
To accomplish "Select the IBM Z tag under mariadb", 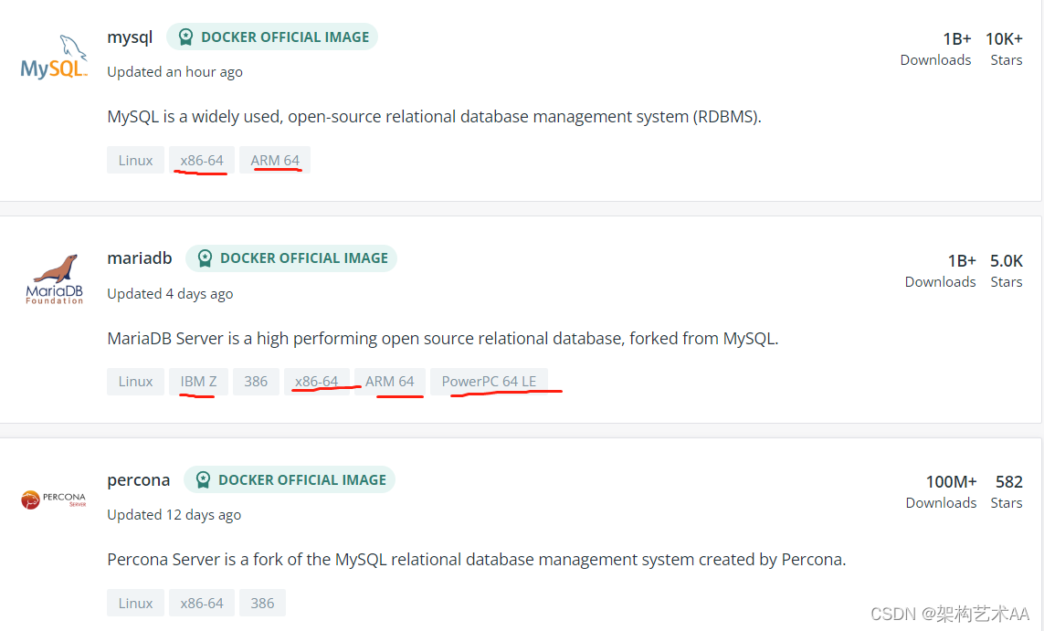I will (198, 382).
